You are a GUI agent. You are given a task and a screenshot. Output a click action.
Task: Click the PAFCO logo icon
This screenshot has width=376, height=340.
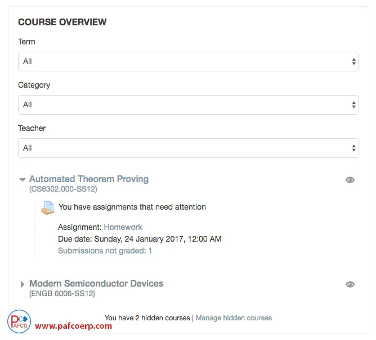pyautogui.click(x=19, y=321)
